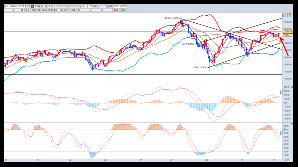Switch chart to yearly 년 period
Screen dimensions: 298x167
tap(42, 6)
